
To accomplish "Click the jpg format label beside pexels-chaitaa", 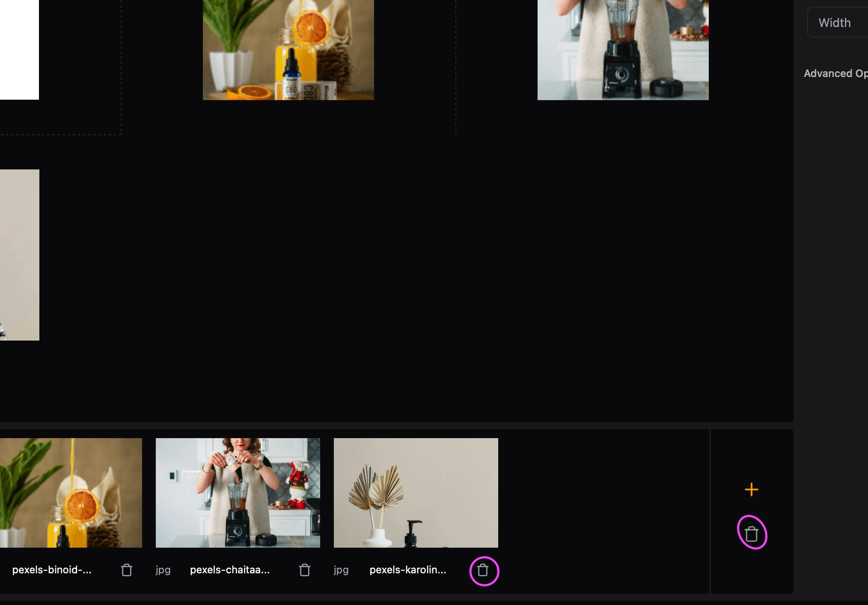I will [x=163, y=570].
